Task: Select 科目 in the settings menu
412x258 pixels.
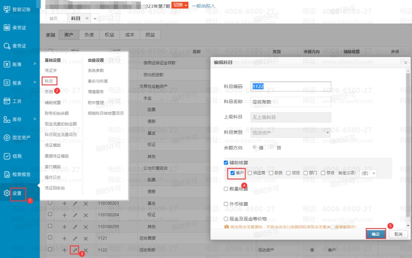Action: click(49, 81)
